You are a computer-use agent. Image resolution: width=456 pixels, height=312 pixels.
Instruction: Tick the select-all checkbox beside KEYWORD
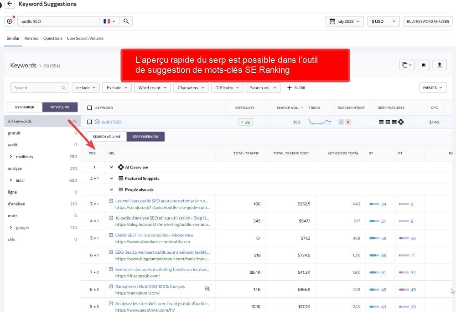[x=89, y=108]
